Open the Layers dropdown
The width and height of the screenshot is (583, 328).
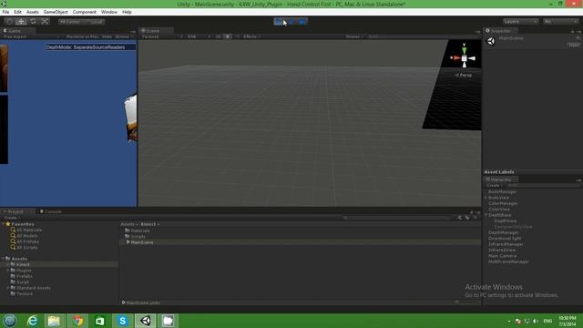(520, 22)
